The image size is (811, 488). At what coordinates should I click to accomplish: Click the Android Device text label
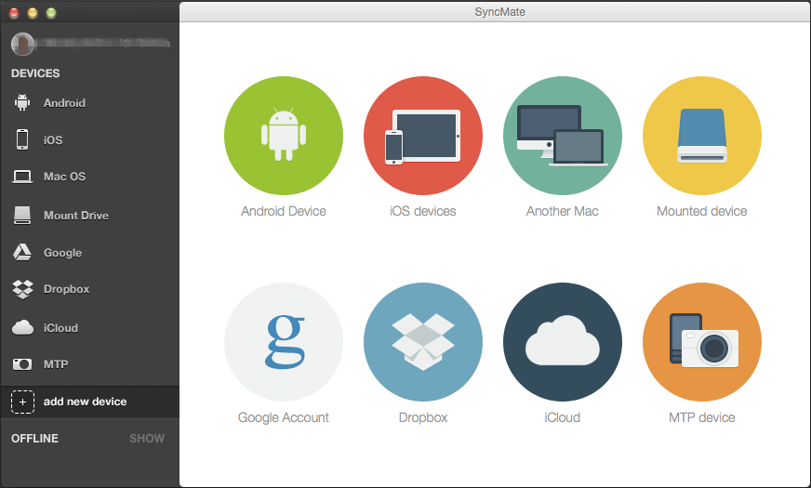[284, 211]
